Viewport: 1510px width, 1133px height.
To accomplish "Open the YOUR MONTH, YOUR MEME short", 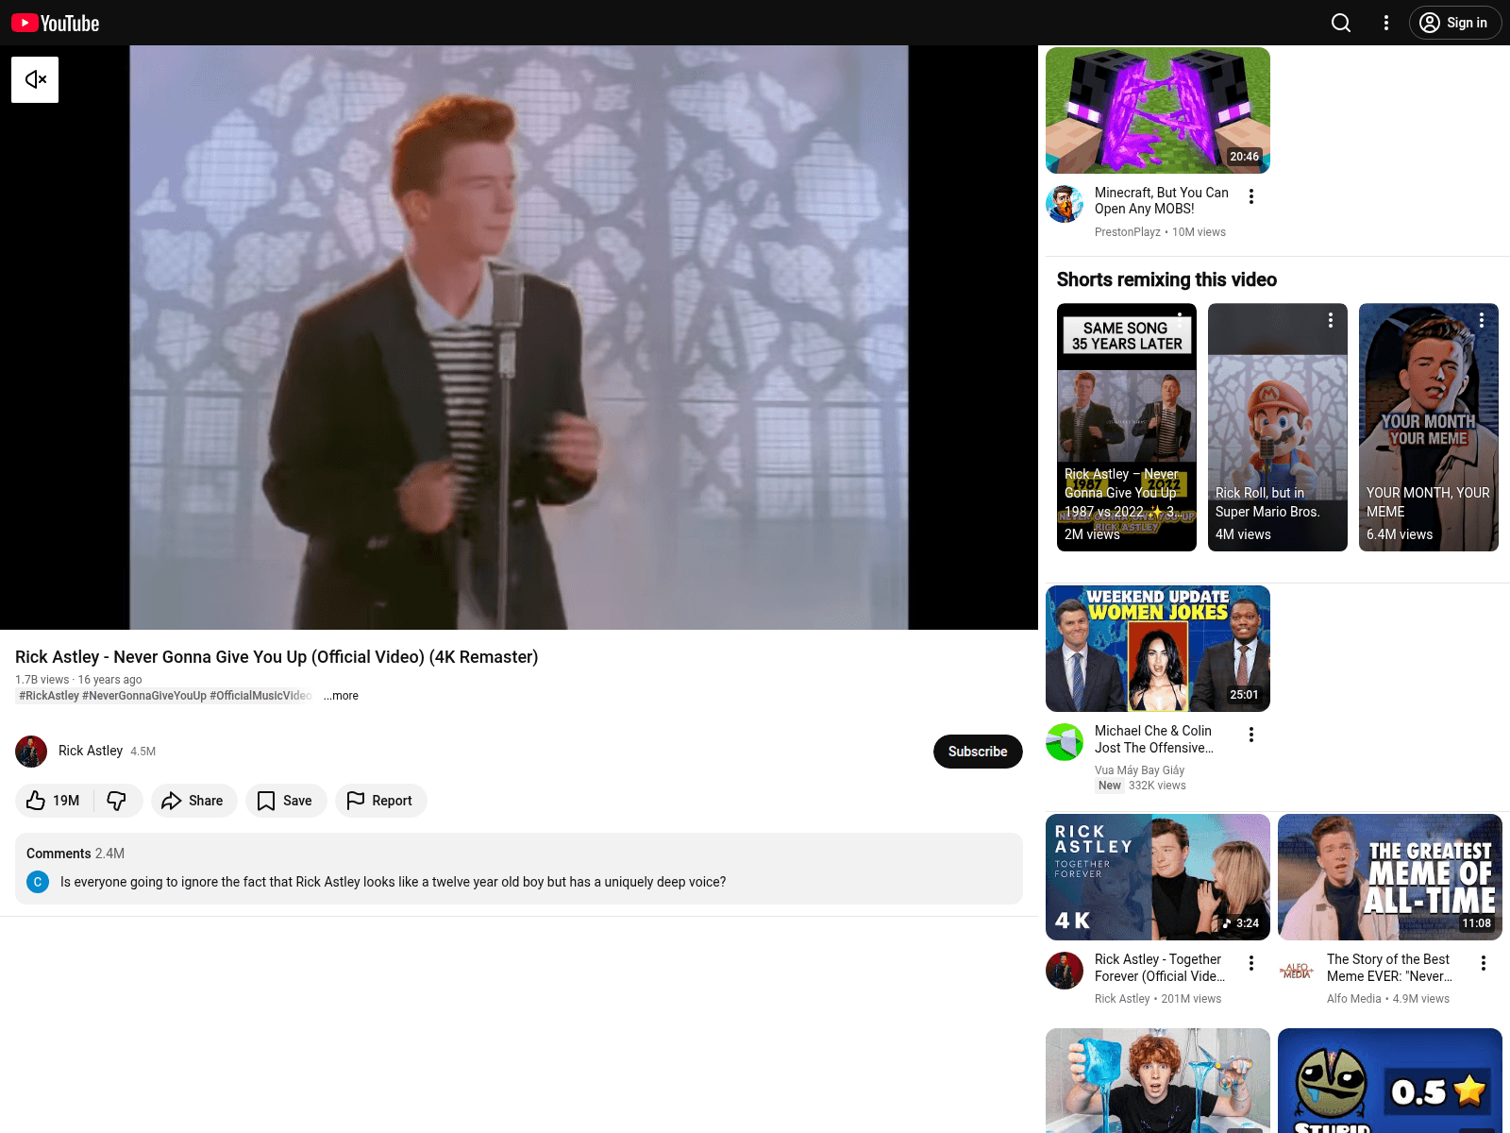I will click(1429, 427).
